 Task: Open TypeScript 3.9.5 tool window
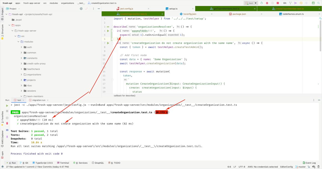42,163
